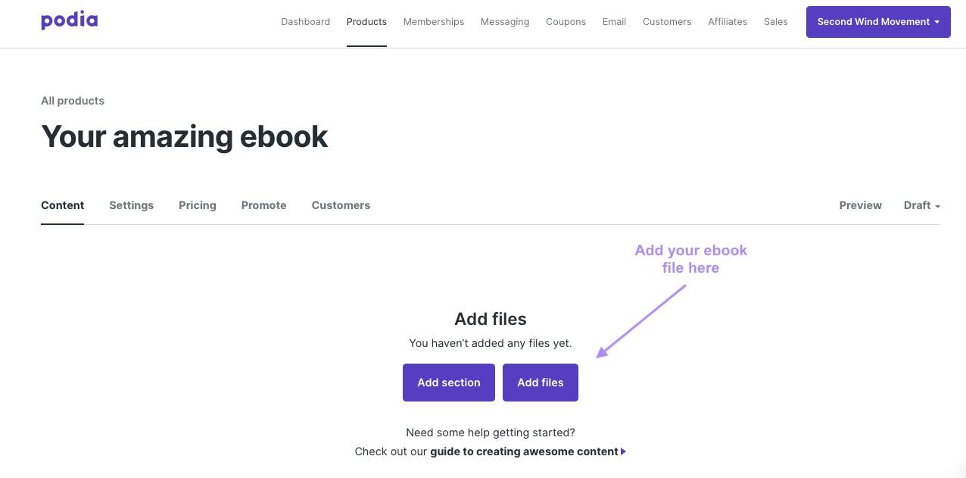Viewport: 966px width, 478px height.
Task: Go back to All products
Action: [x=73, y=101]
